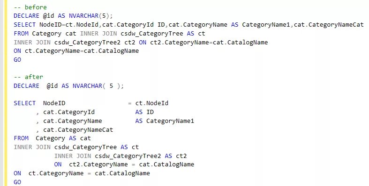Screen dimensions: 369x186
Task: Click cat.CategoryNameCat in the after block
Action: coord(78,130)
